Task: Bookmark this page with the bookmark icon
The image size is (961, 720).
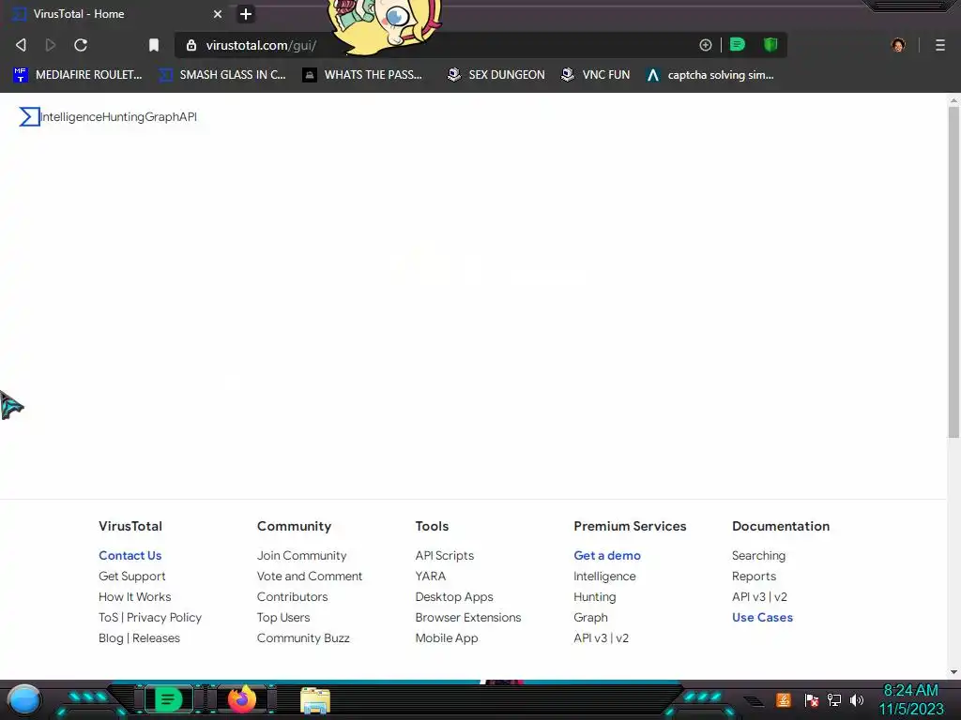Action: coord(154,45)
